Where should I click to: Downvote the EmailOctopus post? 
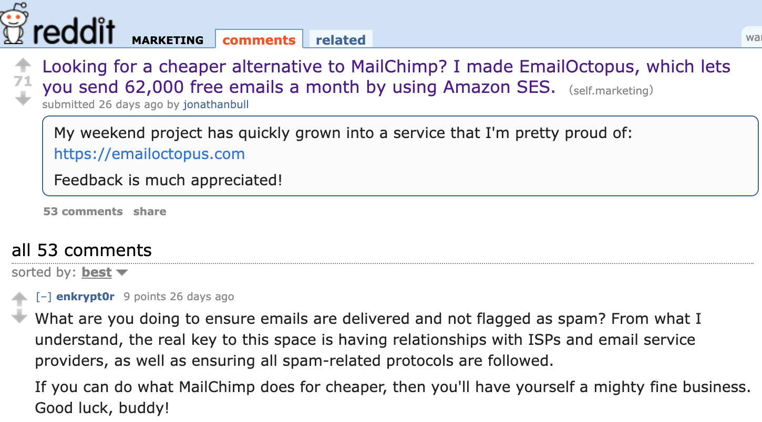(23, 98)
